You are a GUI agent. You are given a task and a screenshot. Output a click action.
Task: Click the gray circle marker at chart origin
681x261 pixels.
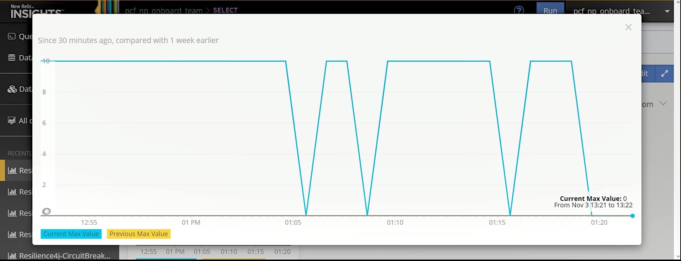tap(46, 212)
